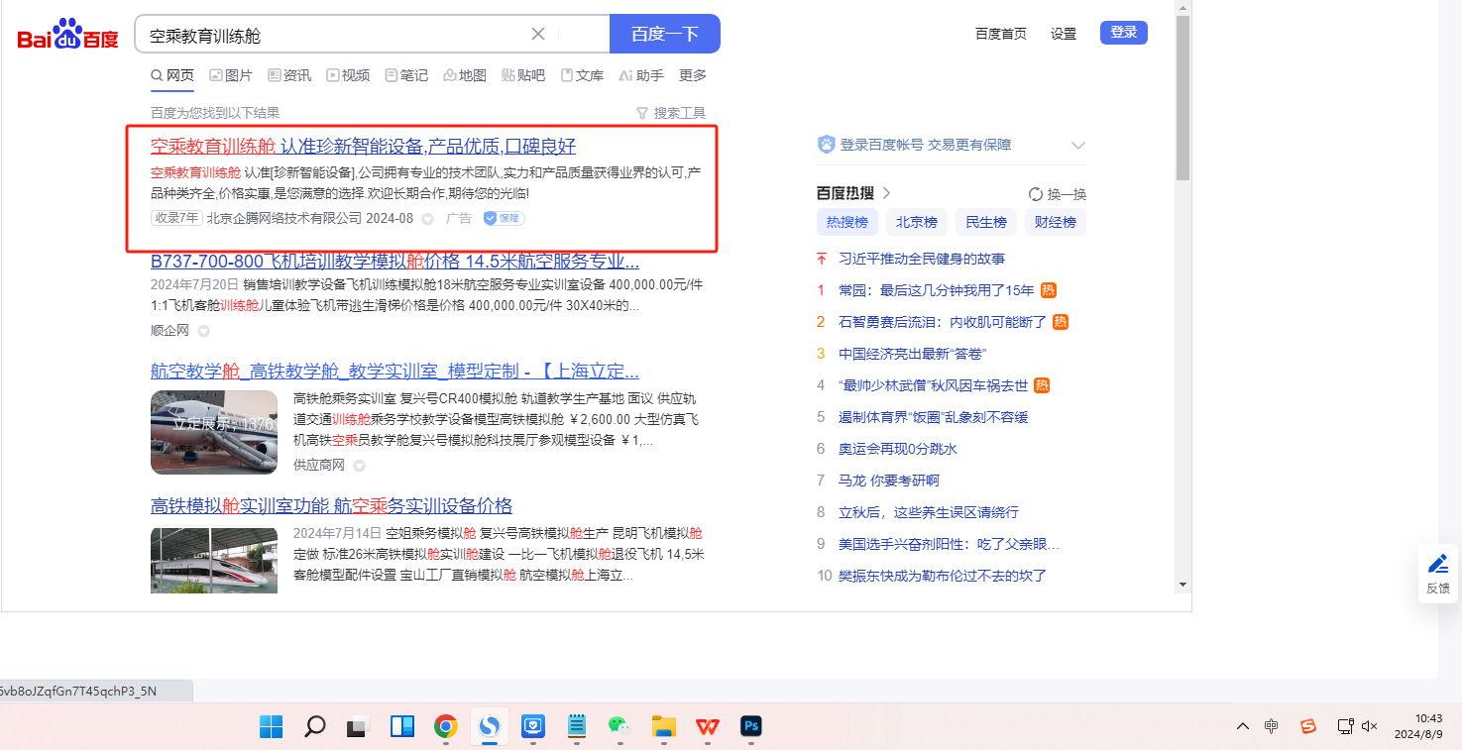Click the 反馈 feedback pencil icon
The width and height of the screenshot is (1462, 750).
pyautogui.click(x=1437, y=564)
